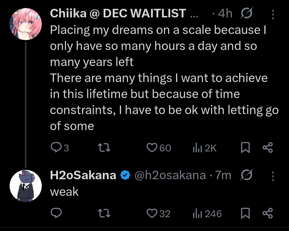Open Chiika's profile picture

click(26, 24)
